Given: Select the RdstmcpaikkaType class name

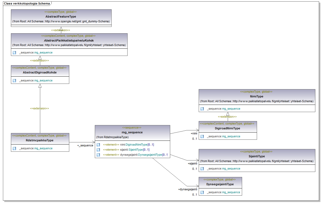Looking at the screenshot, I should 40,140.
